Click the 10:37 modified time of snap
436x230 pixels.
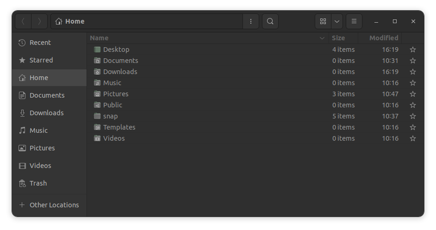click(390, 116)
